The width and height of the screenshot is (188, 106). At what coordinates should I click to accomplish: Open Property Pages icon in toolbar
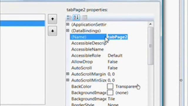coord(85,18)
